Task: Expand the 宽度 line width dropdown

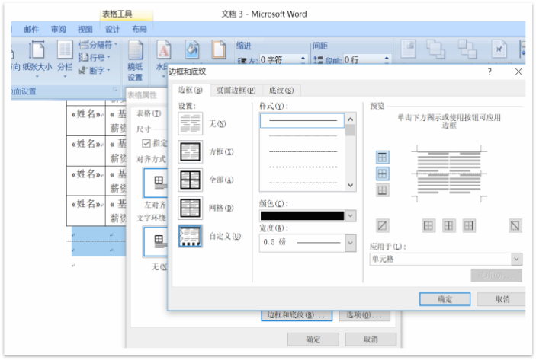Action: [351, 243]
